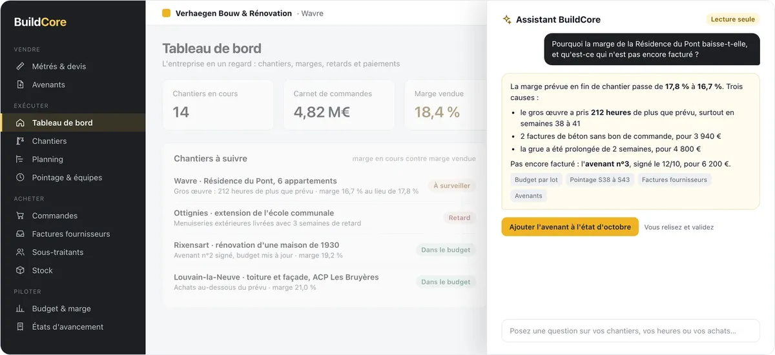The height and width of the screenshot is (355, 775).
Task: Click the À surveiller status badge
Action: [x=451, y=186]
